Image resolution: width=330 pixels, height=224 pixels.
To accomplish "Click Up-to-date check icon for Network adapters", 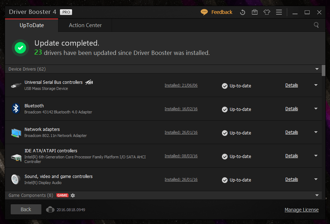I will pos(225,133).
